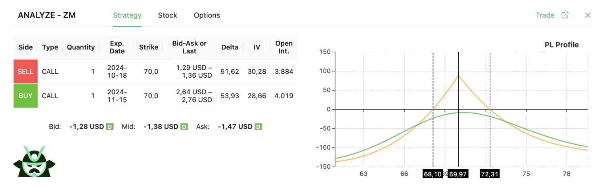Toggle the red SELL side button
Image resolution: width=609 pixels, height=189 pixels.
[x=25, y=72]
